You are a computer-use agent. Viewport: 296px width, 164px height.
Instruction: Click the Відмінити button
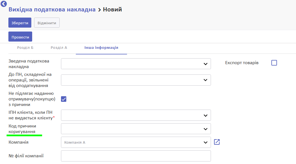pos(47,23)
